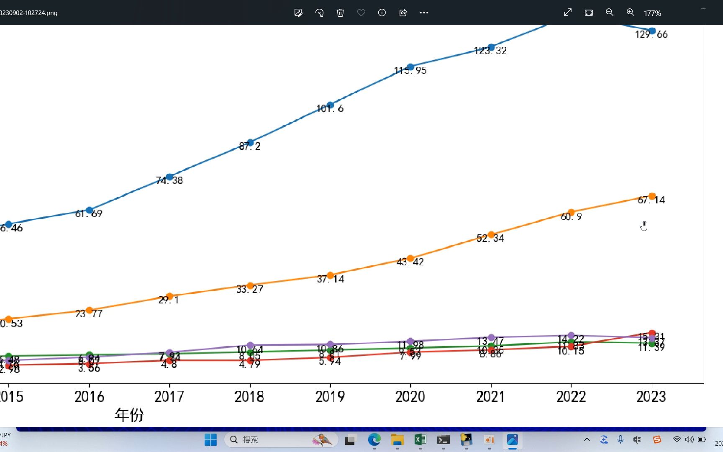Focus the taskbar 搜索 search box
The width and height of the screenshot is (723, 452).
click(281, 440)
